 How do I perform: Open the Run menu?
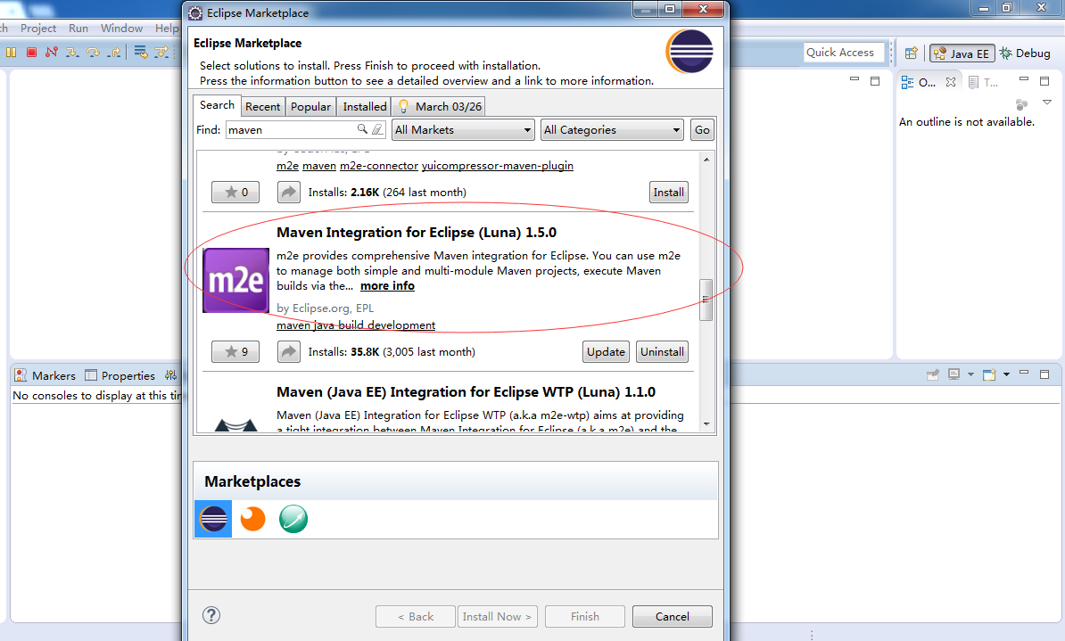click(78, 28)
